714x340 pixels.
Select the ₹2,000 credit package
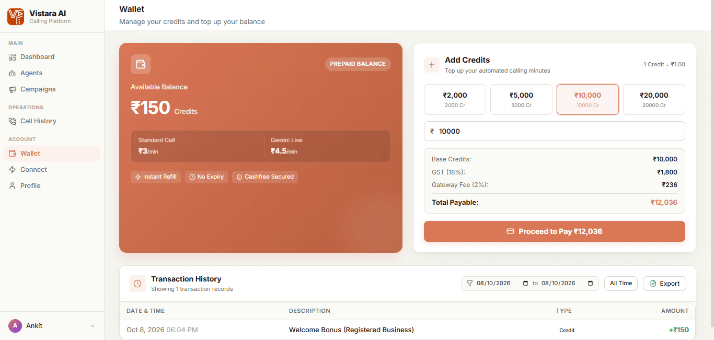455,100
